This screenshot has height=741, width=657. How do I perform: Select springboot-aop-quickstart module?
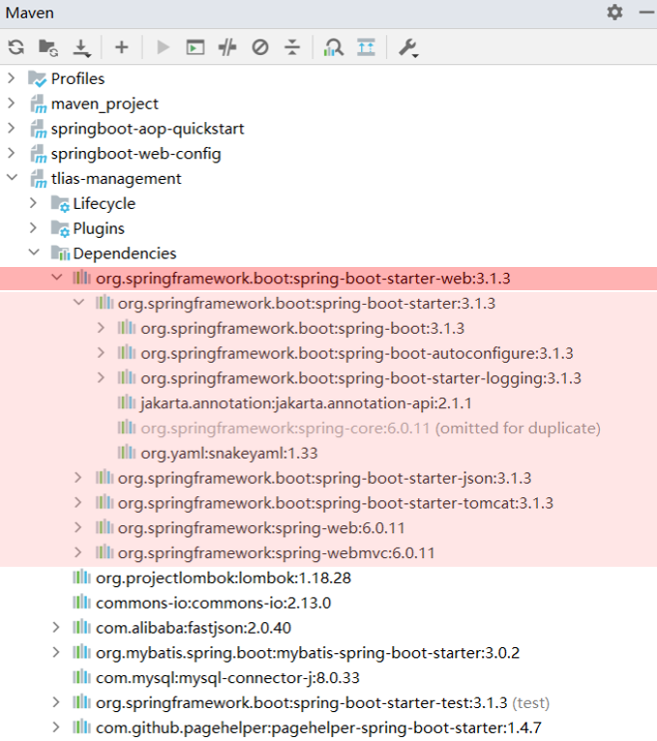pos(147,129)
